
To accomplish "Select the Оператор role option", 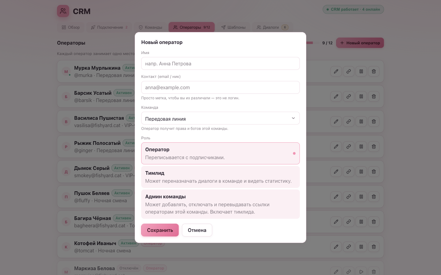I will pyautogui.click(x=221, y=153).
